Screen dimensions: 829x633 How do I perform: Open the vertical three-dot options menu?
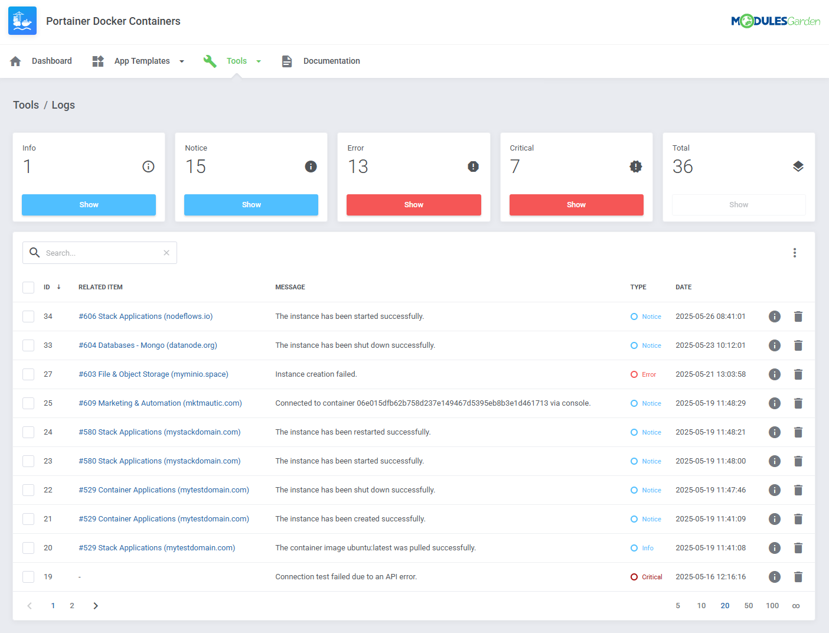click(x=795, y=253)
